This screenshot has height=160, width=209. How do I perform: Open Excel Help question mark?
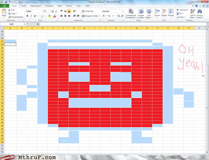point(196,6)
